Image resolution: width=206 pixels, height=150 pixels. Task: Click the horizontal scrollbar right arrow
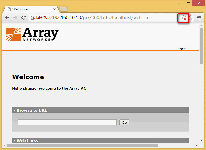coord(196,145)
